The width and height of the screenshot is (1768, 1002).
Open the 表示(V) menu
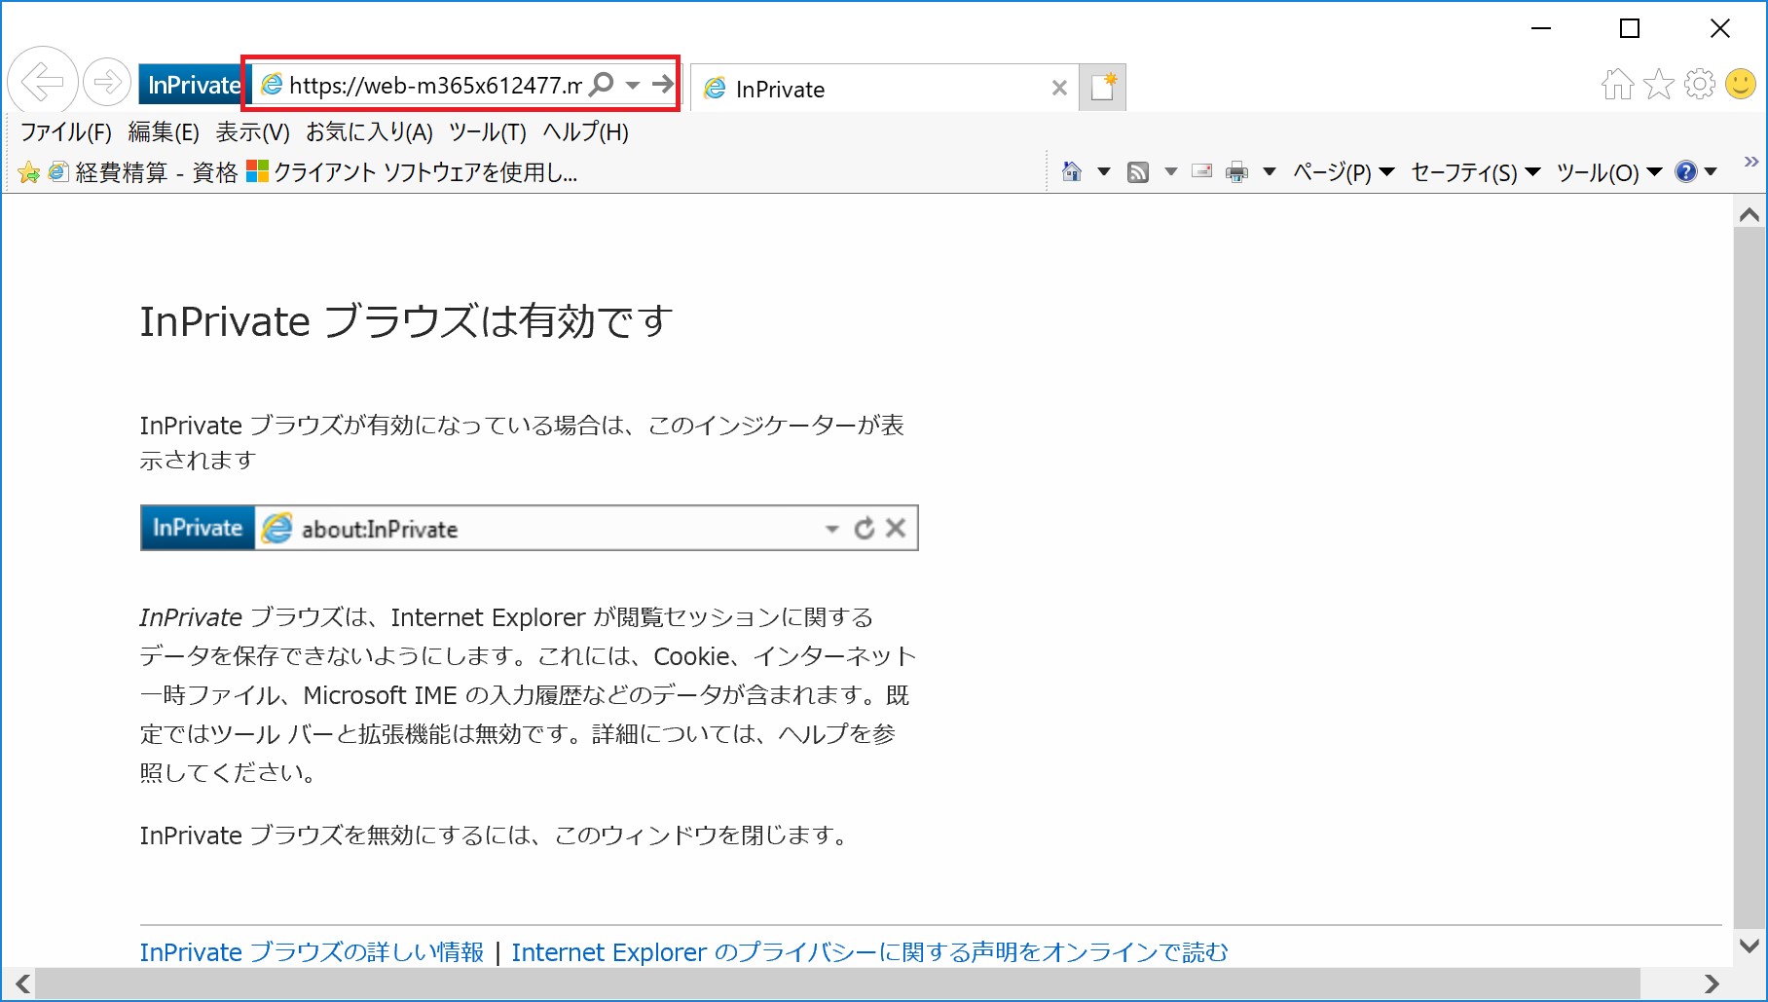click(x=252, y=131)
